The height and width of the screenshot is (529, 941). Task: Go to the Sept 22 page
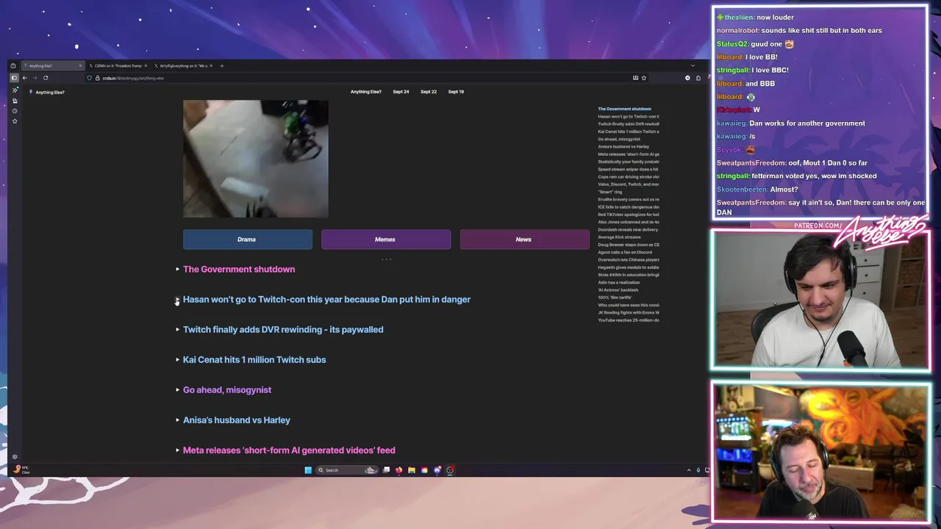(429, 92)
